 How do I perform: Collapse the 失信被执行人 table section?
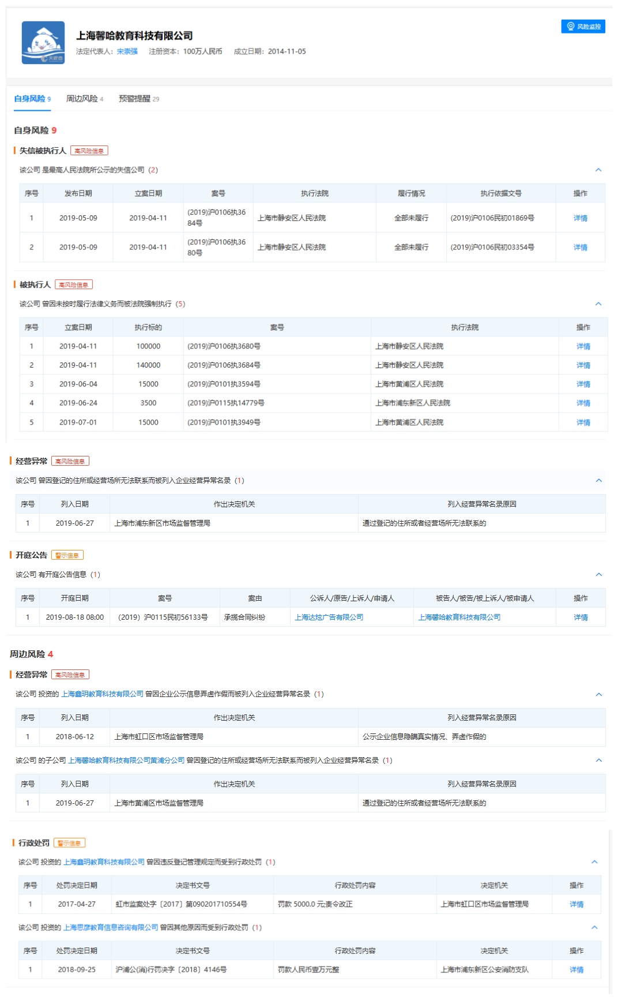point(598,170)
